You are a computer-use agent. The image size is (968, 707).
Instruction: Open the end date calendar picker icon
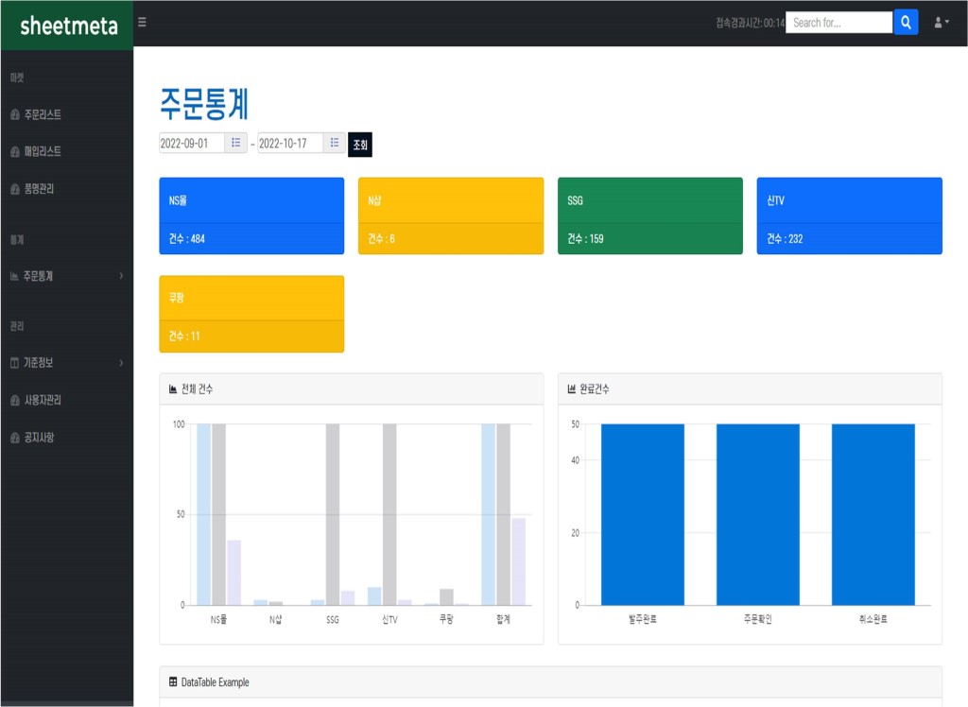(335, 144)
